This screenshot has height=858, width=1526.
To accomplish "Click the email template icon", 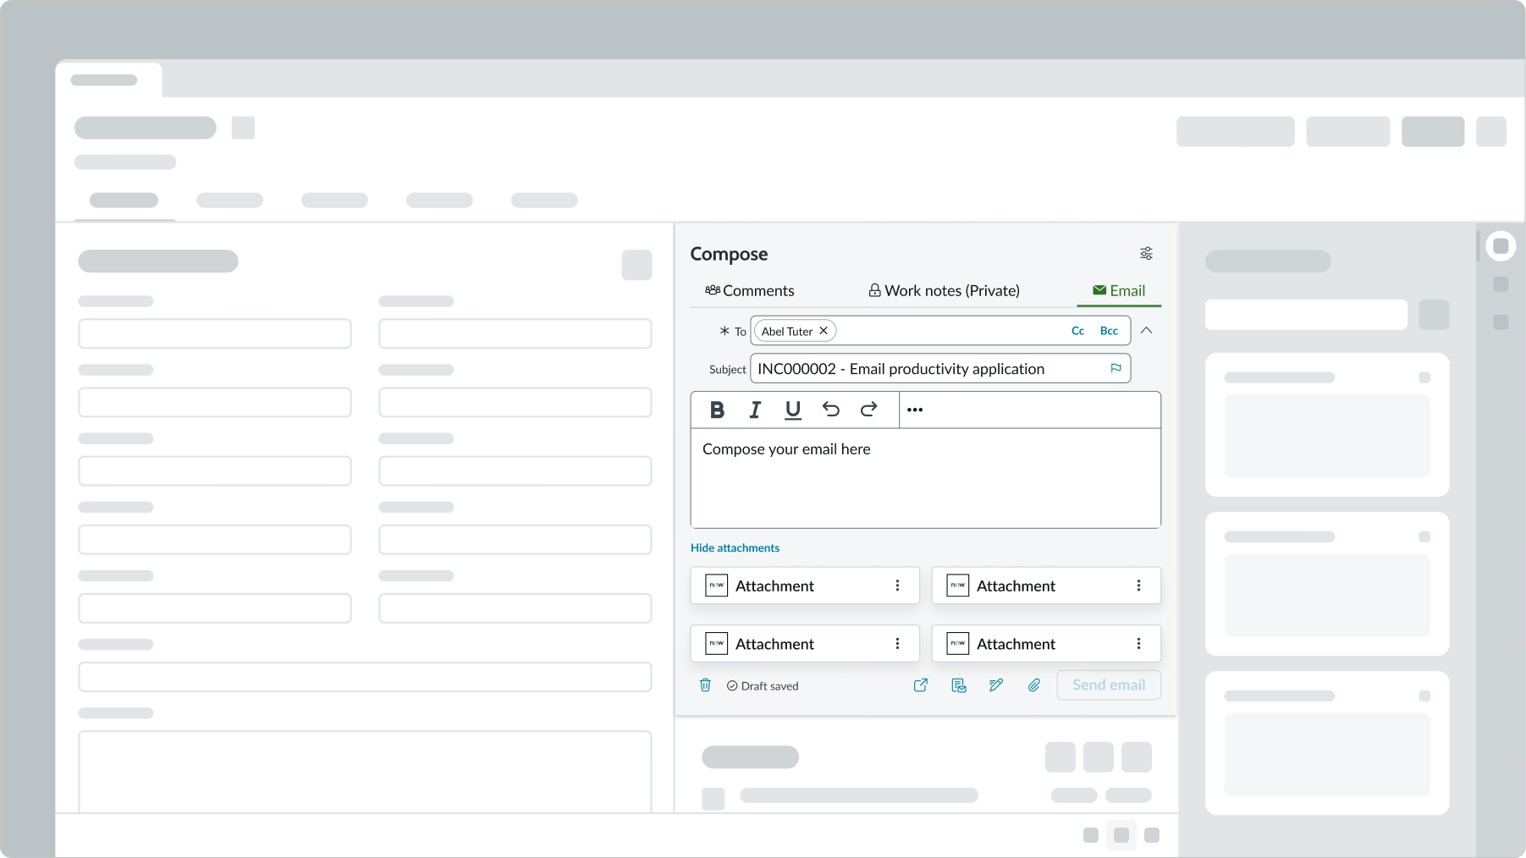I will (x=958, y=685).
